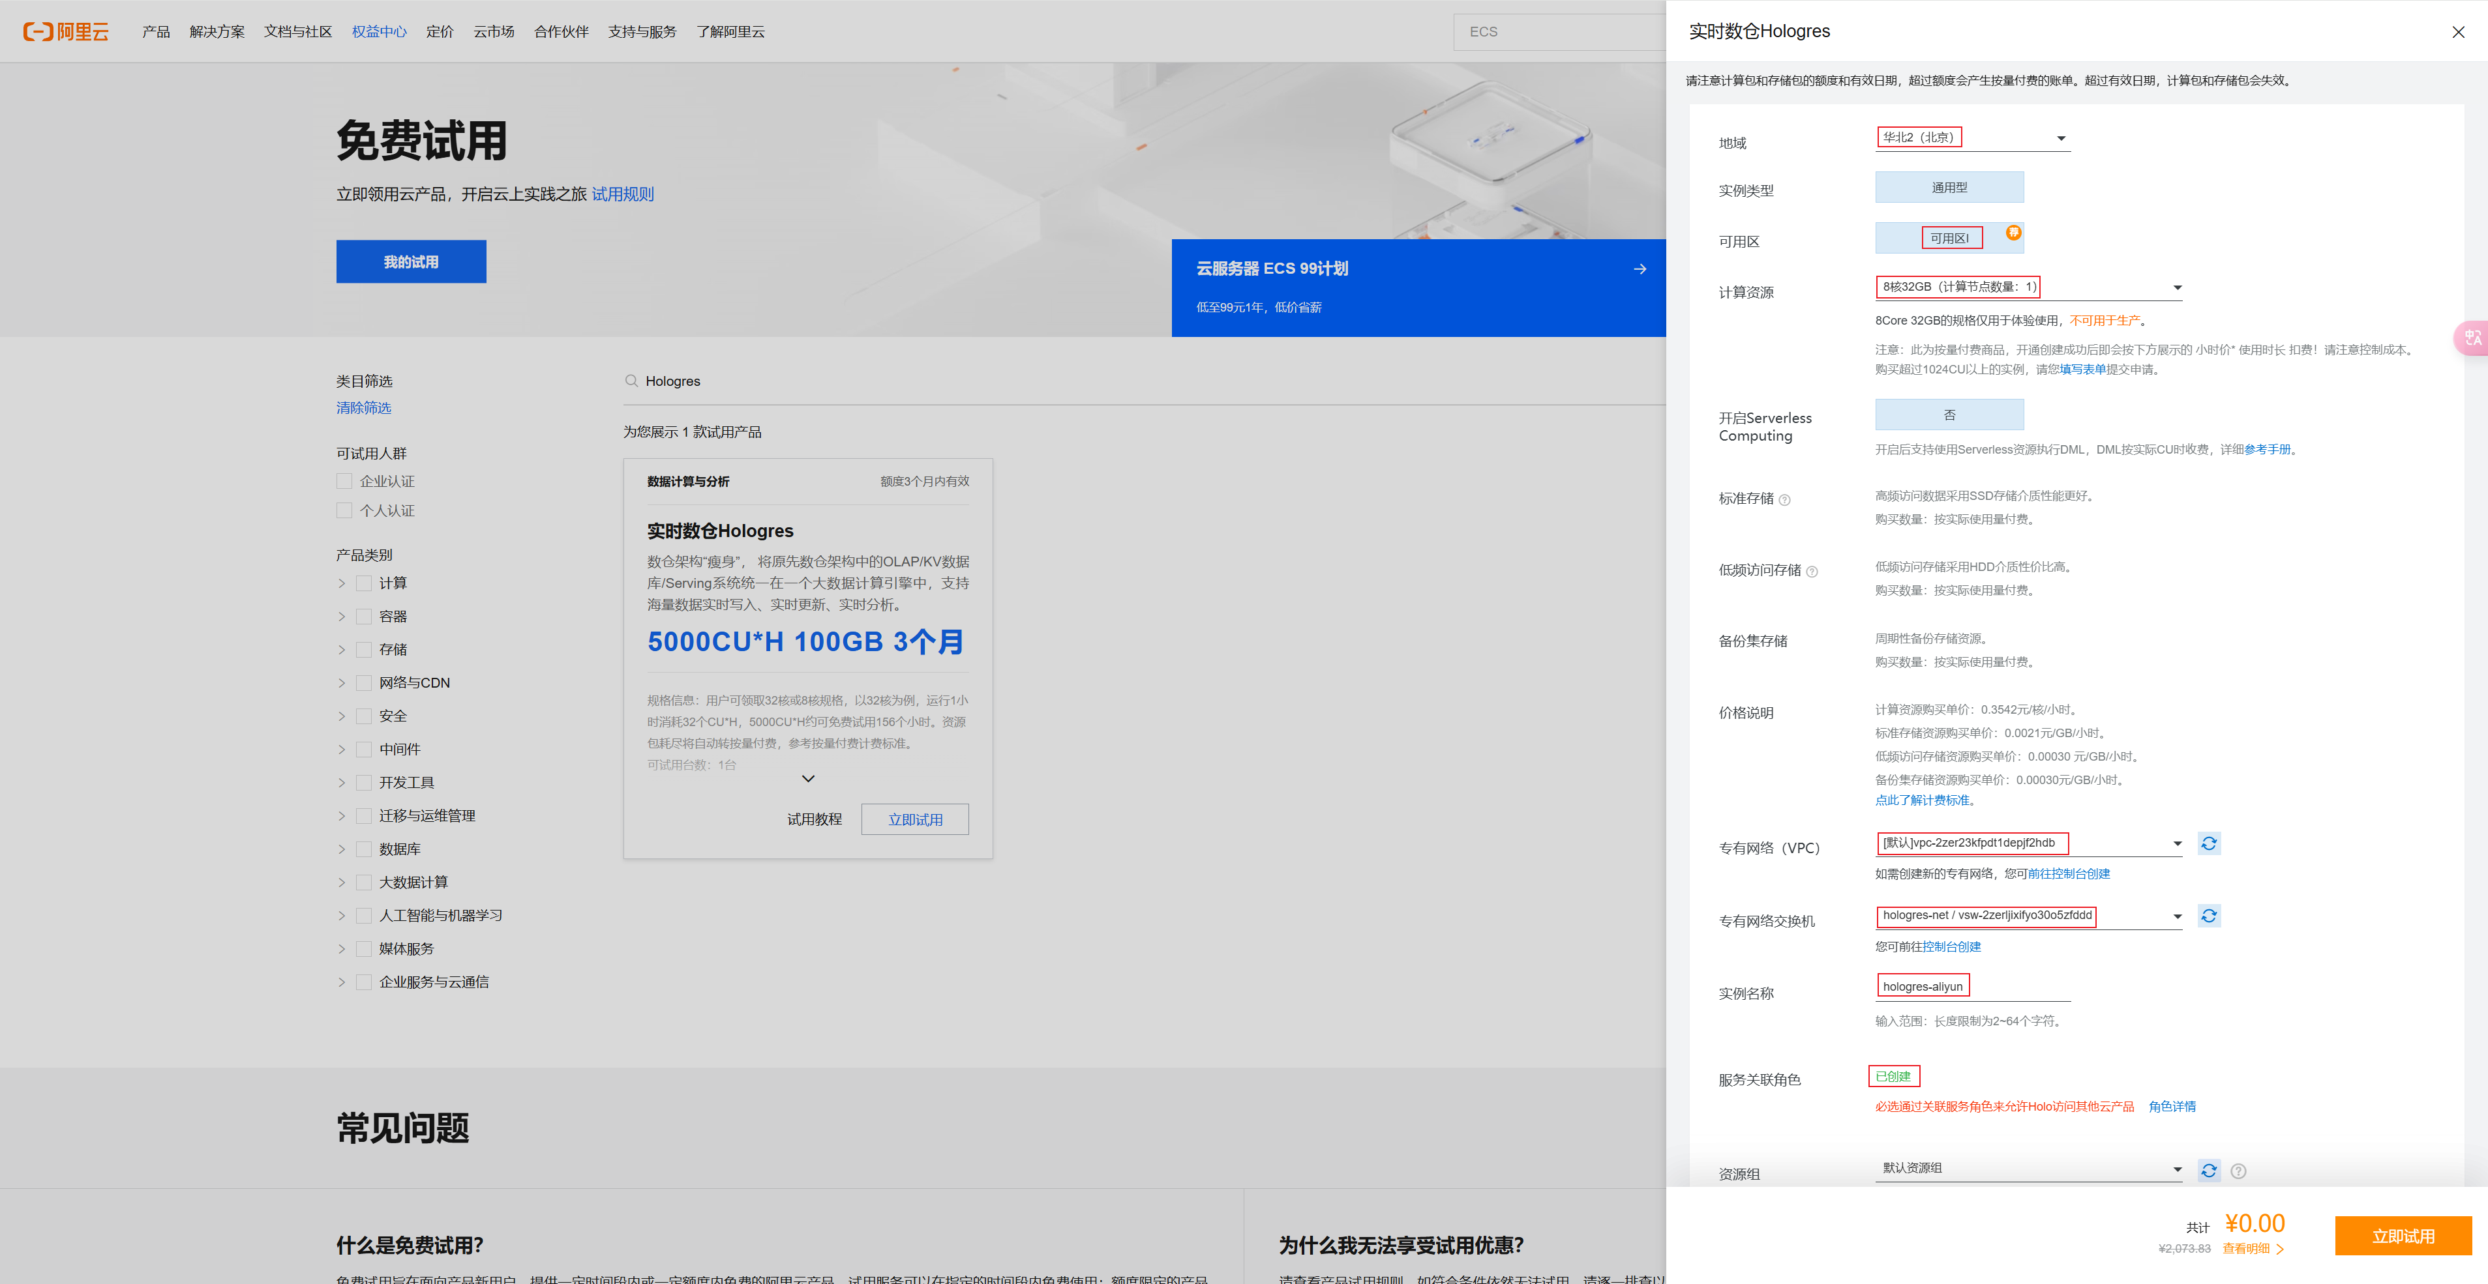Select the 通用型 instance type
The image size is (2488, 1284).
[x=1949, y=187]
